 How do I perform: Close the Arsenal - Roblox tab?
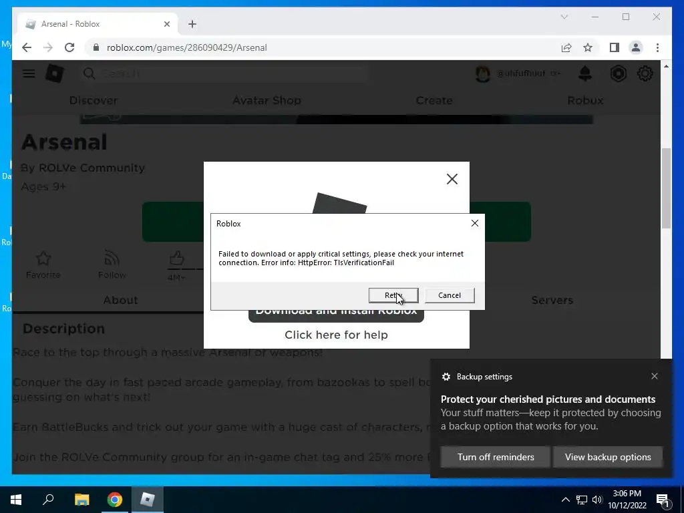pyautogui.click(x=166, y=24)
